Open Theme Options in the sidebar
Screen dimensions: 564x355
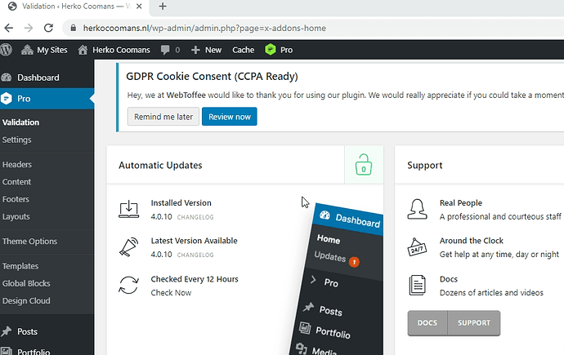coord(30,242)
